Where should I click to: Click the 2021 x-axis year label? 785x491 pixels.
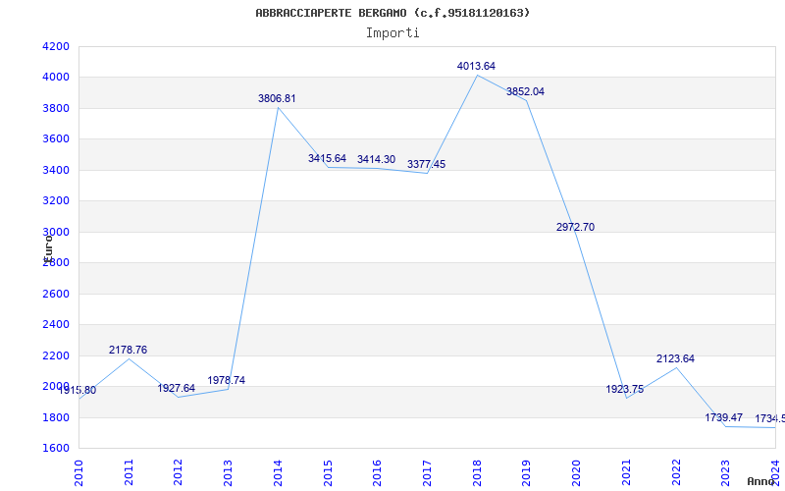pyautogui.click(x=626, y=472)
